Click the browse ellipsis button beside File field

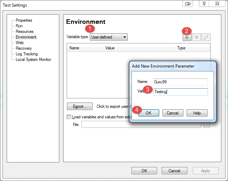(x=207, y=125)
